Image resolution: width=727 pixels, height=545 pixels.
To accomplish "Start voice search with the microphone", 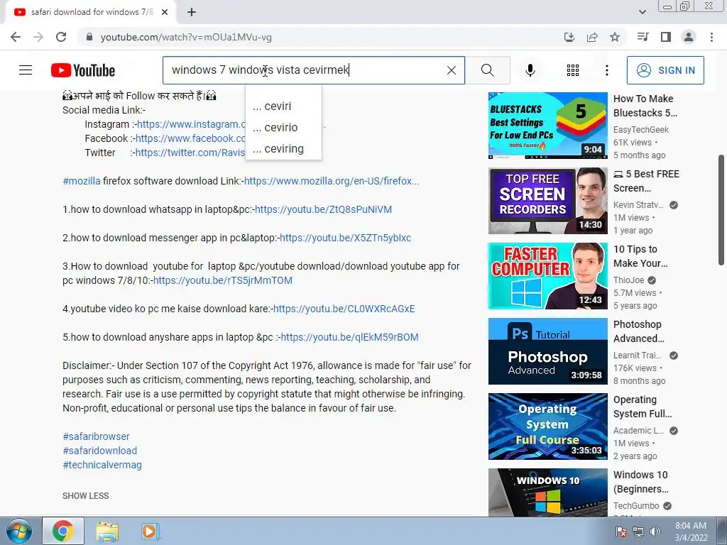I will pyautogui.click(x=530, y=70).
